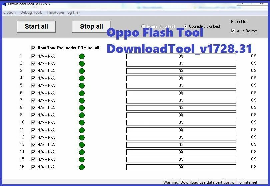Click the 0% progress bar for port 1
Image resolution: width=270 pixels, height=186 pixels.
tap(181, 56)
